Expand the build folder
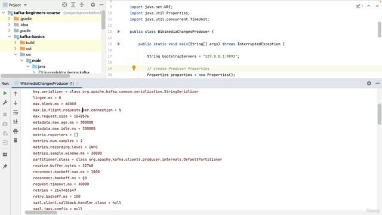This screenshot has width=382, height=215. pos(16,42)
